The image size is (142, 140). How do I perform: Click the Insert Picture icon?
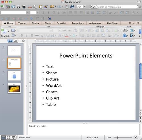132,30
